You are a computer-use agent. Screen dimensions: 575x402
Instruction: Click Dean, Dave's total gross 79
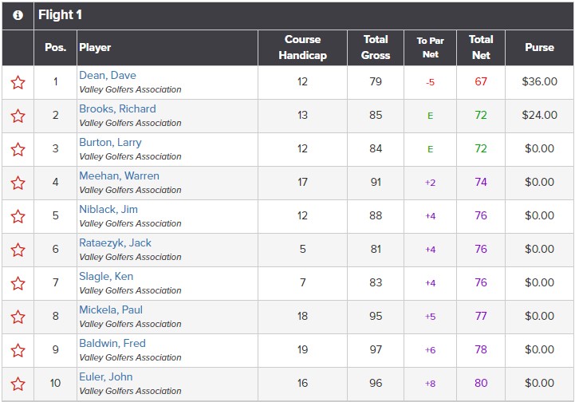pyautogui.click(x=376, y=81)
